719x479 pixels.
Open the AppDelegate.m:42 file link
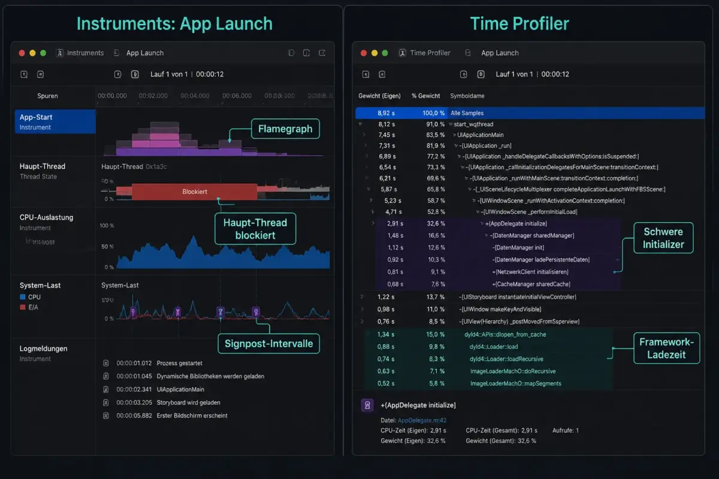(x=422, y=420)
